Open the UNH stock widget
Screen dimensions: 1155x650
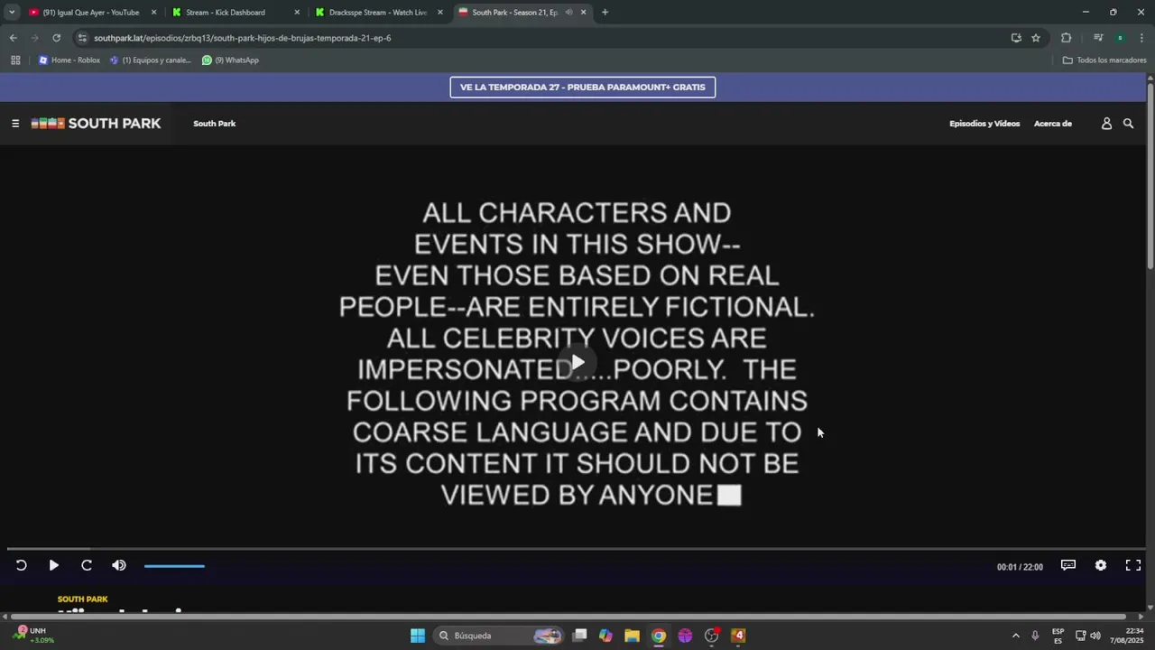tap(32, 636)
